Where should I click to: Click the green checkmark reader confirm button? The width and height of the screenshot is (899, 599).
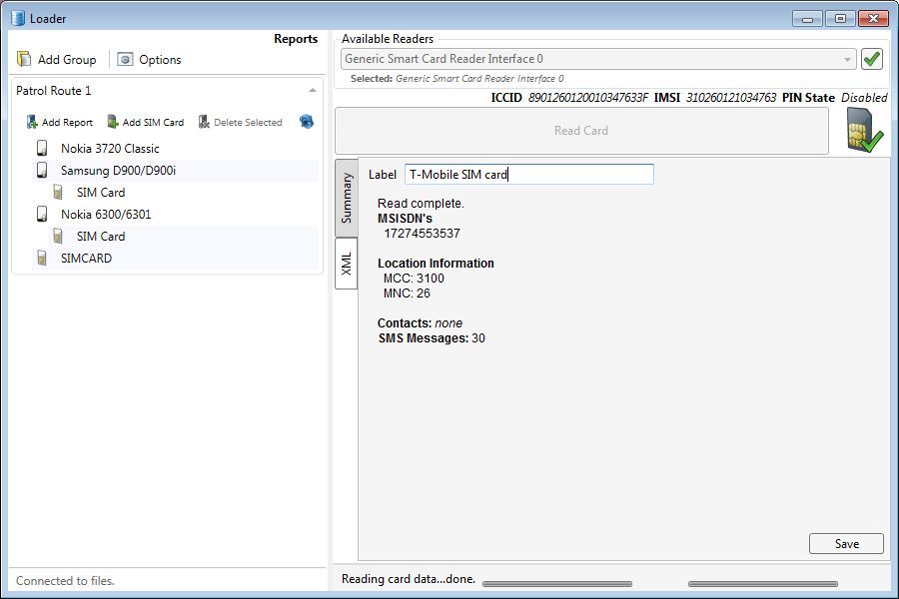(x=871, y=59)
